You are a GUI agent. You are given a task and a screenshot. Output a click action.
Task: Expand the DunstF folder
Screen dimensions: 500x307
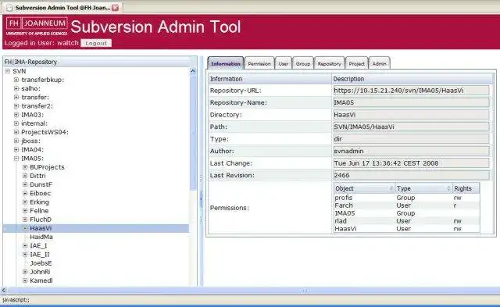25,184
